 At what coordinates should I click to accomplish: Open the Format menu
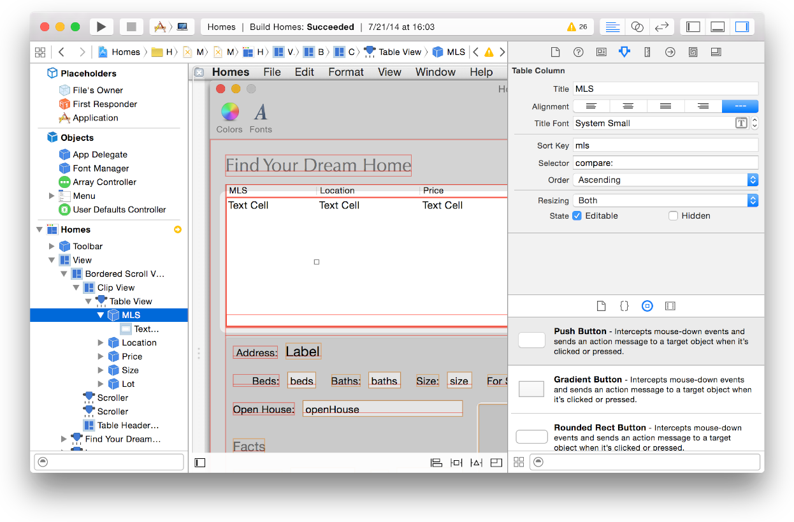[345, 72]
